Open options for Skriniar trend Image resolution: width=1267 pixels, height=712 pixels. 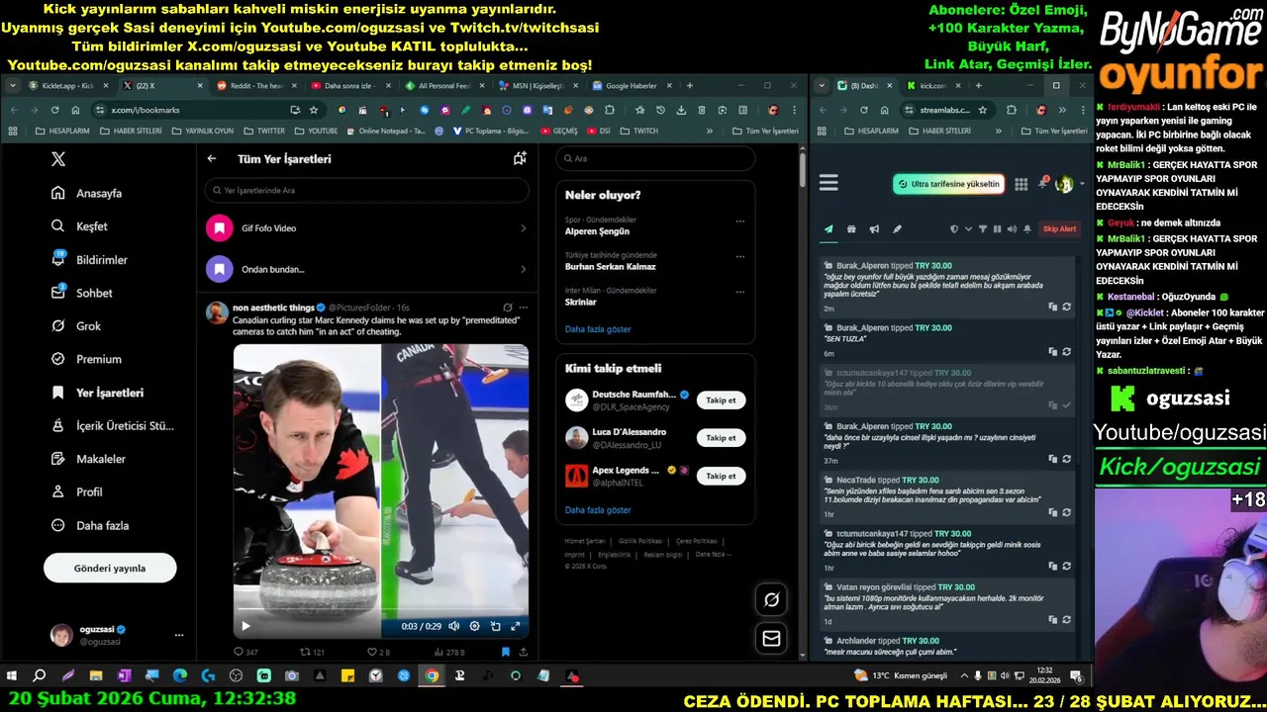tap(739, 293)
